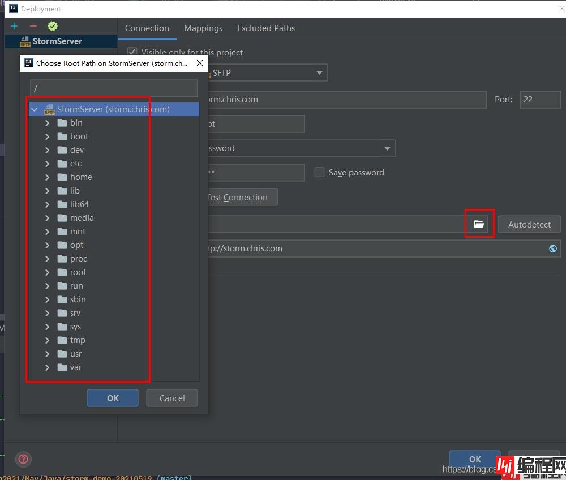Click the red minus remove server icon
Image resolution: width=566 pixels, height=480 pixels.
[x=33, y=26]
